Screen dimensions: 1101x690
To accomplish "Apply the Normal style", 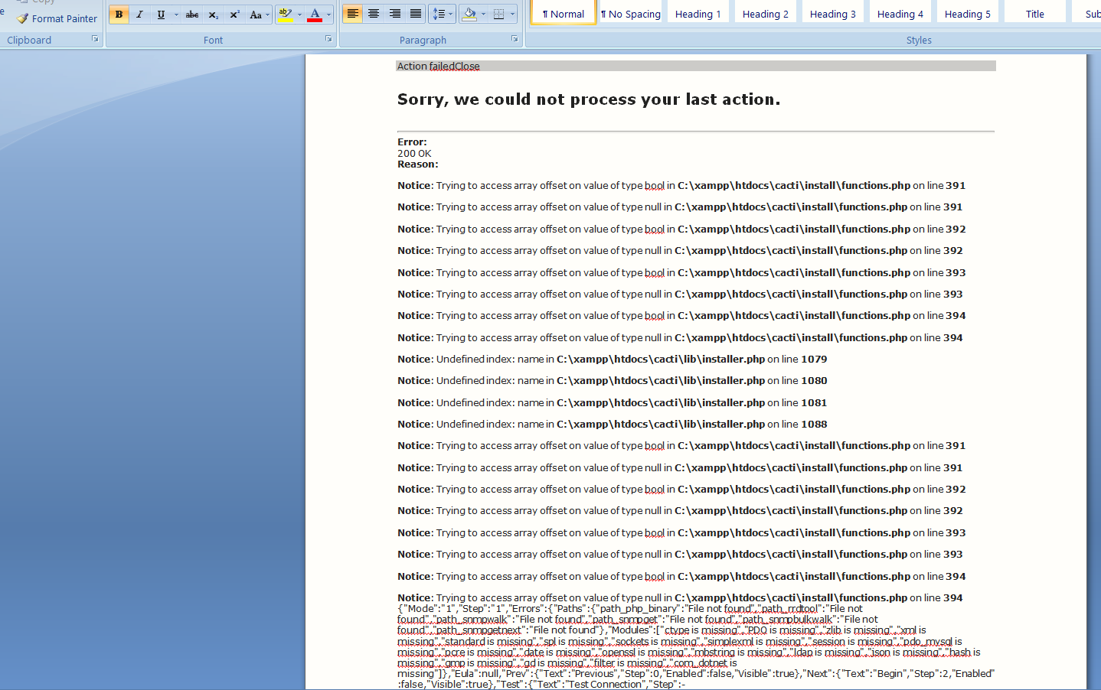I will 564,12.
